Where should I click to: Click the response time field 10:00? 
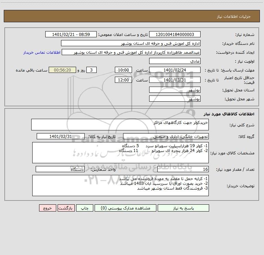123,70
